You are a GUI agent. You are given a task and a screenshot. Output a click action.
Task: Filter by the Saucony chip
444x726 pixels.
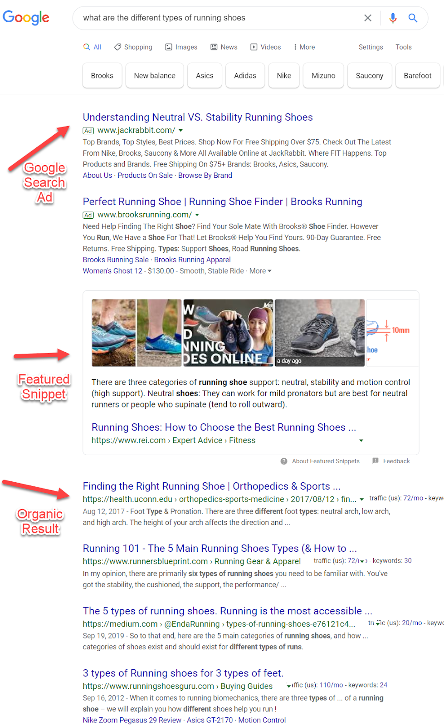click(370, 75)
